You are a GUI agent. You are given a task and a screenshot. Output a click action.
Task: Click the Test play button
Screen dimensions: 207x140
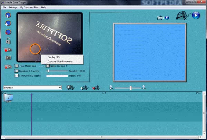click(x=167, y=18)
